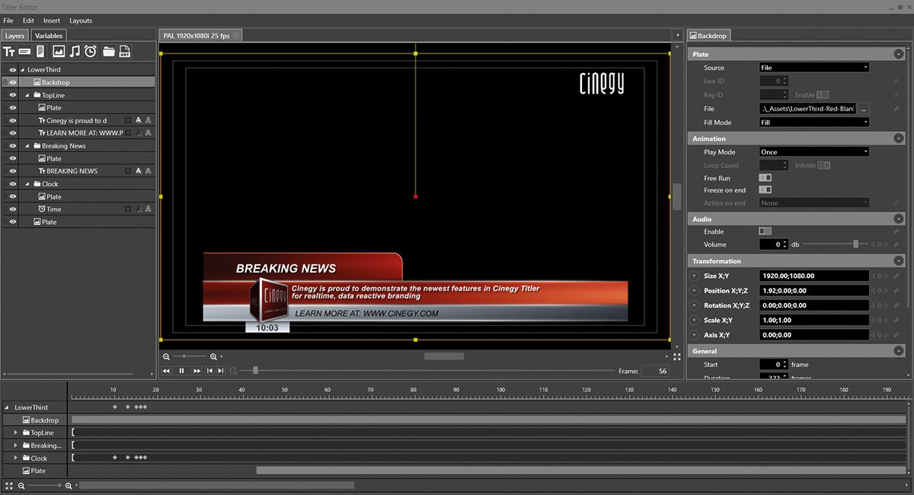
Task: Open the Fill Mode dropdown
Action: [x=814, y=123]
